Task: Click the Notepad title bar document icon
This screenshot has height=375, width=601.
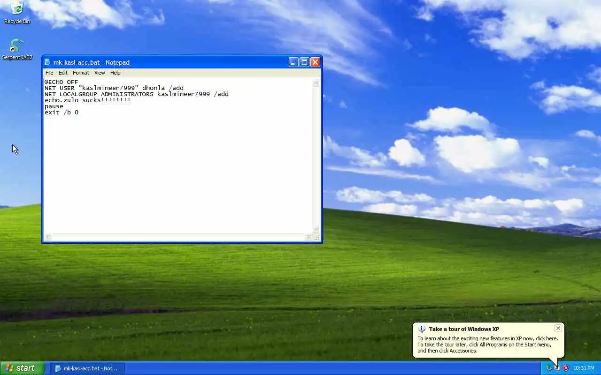Action: [47, 62]
